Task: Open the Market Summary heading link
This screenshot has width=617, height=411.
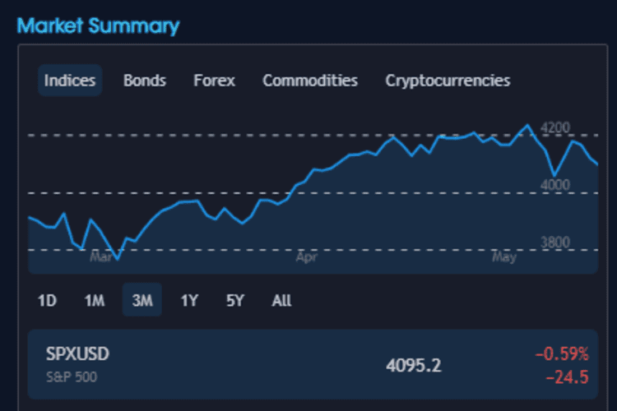Action: pos(98,25)
